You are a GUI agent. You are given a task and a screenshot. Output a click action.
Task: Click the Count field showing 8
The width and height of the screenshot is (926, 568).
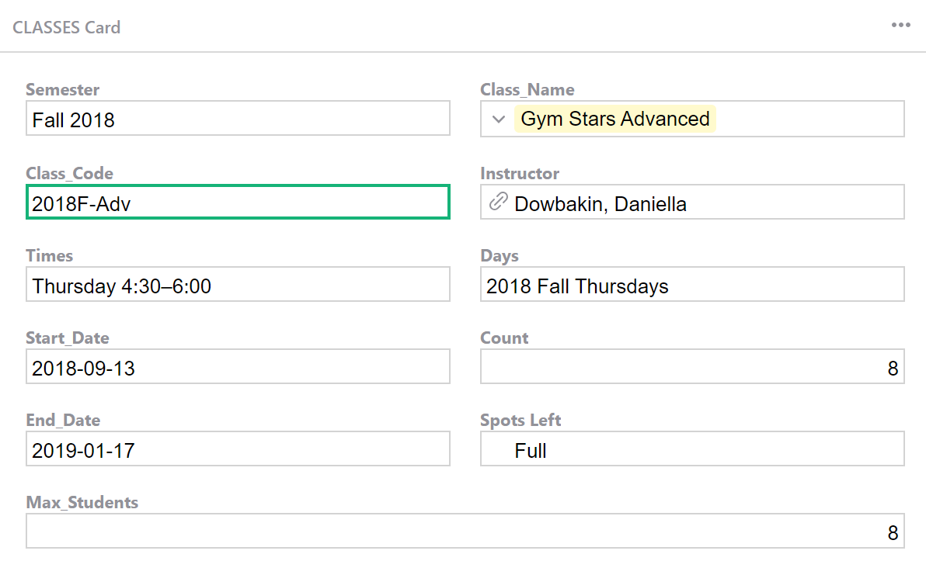[x=691, y=367]
